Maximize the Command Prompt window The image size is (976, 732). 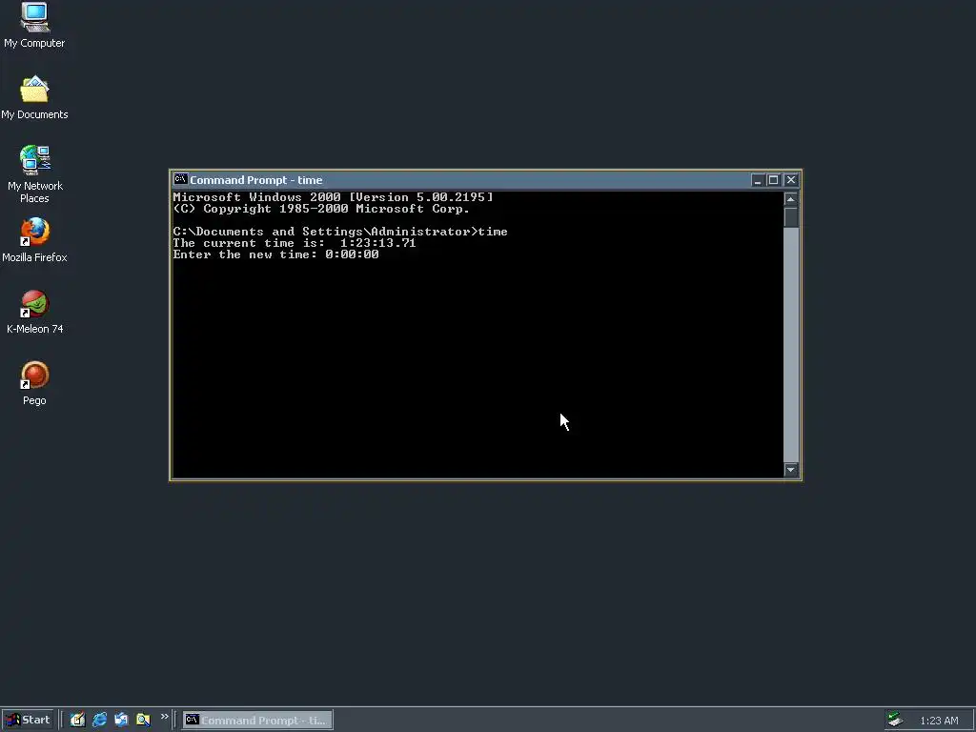coord(773,180)
